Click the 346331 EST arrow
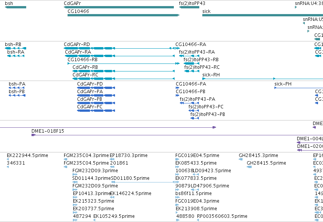This screenshot has width=323, height=222. click(x=8, y=167)
